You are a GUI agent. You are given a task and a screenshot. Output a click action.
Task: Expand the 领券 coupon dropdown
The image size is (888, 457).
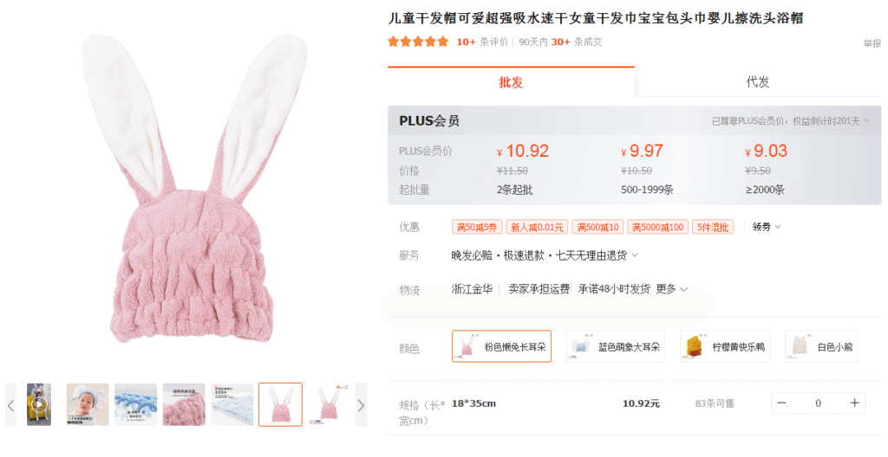pos(767,227)
